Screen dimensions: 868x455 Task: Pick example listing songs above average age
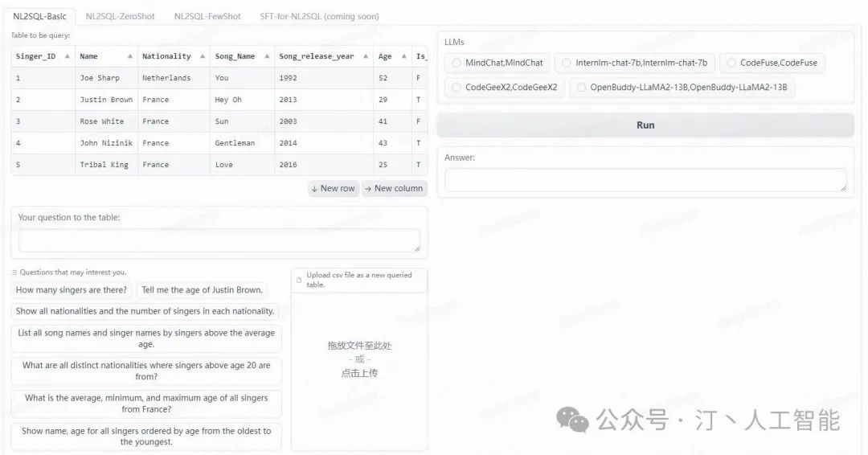146,338
